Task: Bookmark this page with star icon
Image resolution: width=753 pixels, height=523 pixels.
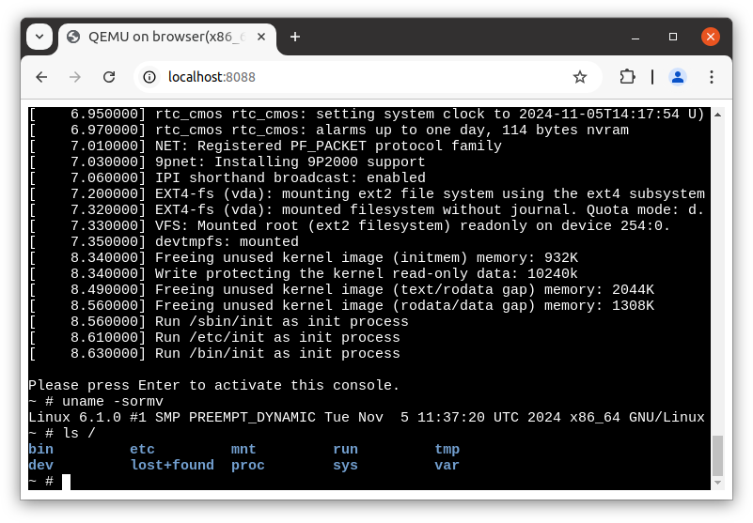Action: (580, 77)
